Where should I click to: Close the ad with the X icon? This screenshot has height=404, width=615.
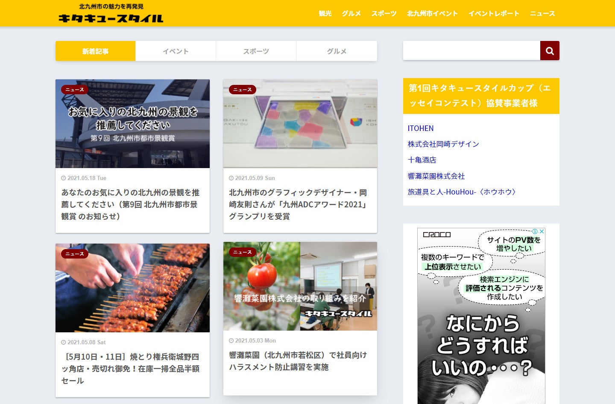tap(542, 231)
